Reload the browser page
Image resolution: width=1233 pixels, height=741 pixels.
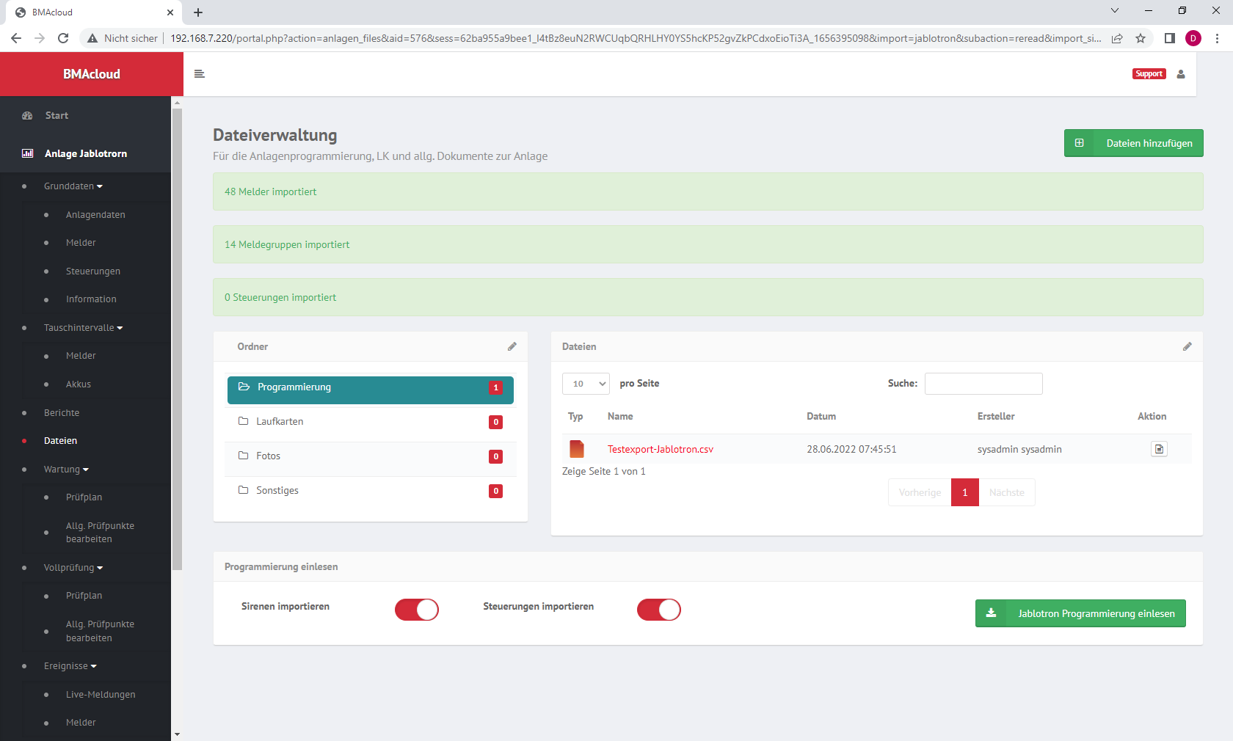(x=63, y=38)
